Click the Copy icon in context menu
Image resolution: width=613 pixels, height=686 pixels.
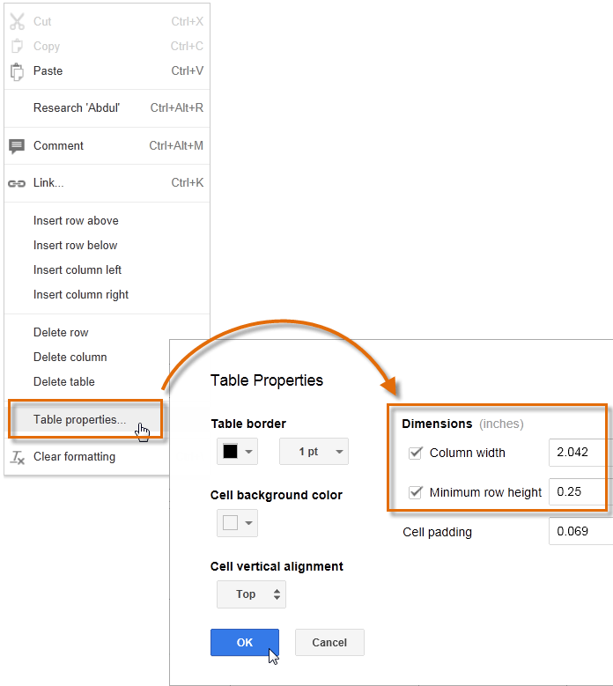(17, 46)
